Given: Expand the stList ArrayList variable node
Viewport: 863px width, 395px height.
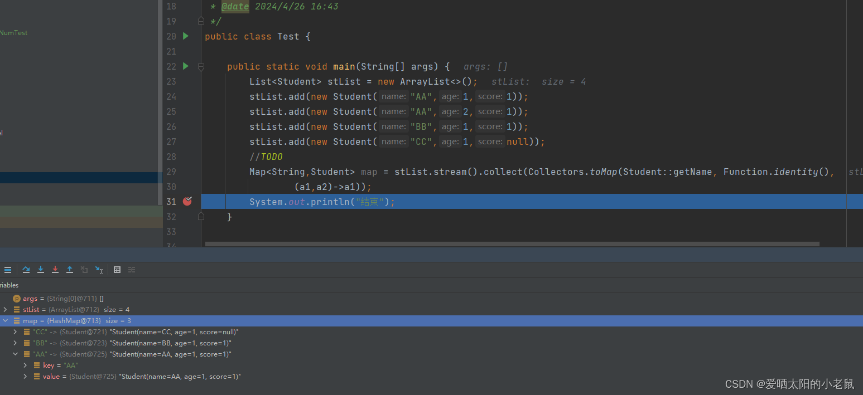Looking at the screenshot, I should click(x=5, y=309).
